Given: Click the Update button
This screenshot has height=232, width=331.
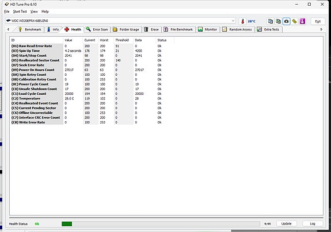Looking at the screenshot, I should [286, 223].
